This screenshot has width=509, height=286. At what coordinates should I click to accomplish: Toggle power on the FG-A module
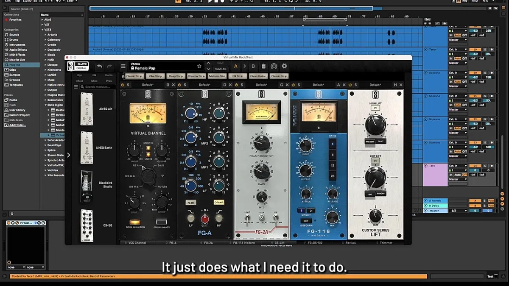click(x=179, y=85)
